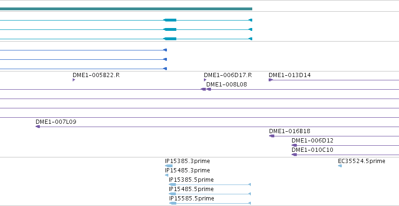
Task: Click the top cyan transcript exon block
Action: coord(170,20)
